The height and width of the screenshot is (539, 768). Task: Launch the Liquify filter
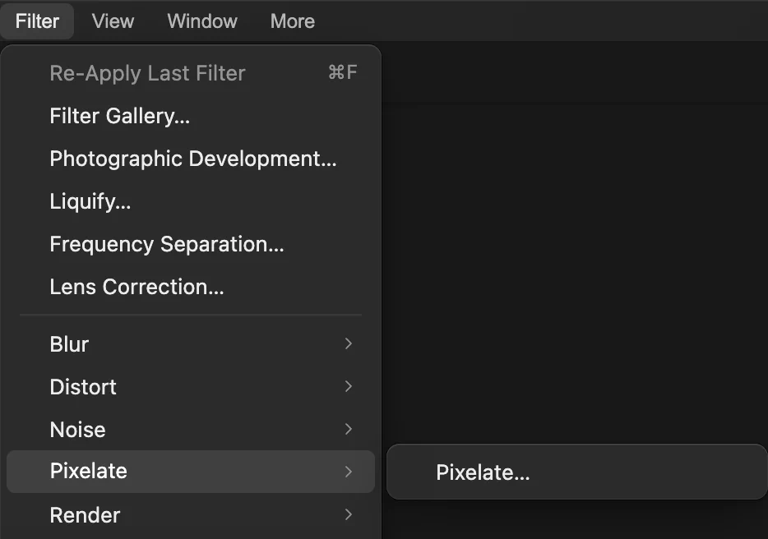[x=191, y=201]
